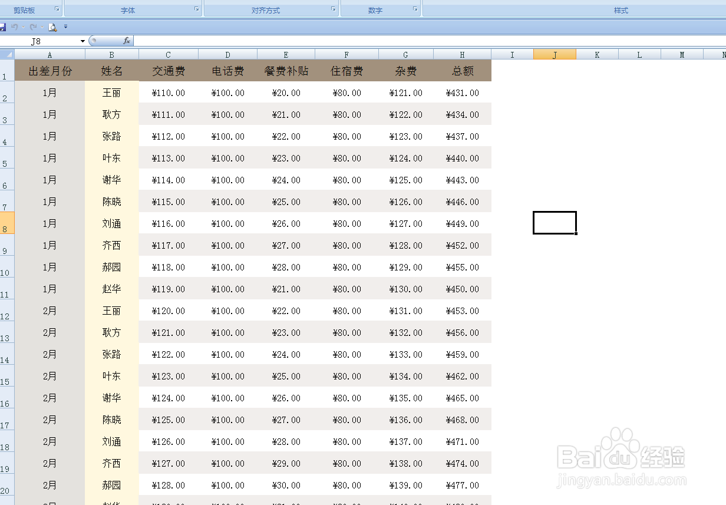Open the Undo history dropdown arrow

(x=23, y=27)
